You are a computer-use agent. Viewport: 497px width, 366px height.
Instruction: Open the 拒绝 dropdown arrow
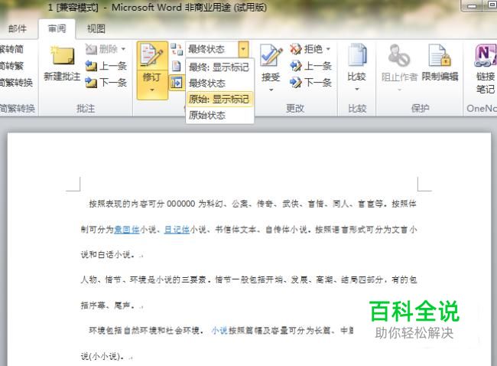(x=328, y=49)
